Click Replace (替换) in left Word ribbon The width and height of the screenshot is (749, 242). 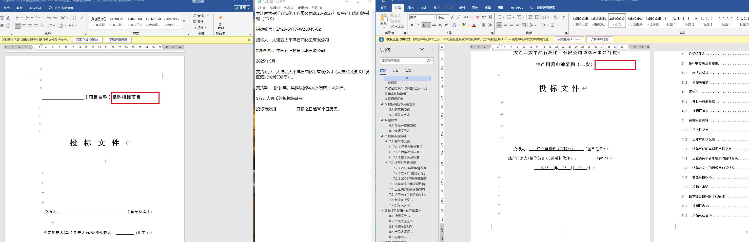pyautogui.click(x=198, y=22)
